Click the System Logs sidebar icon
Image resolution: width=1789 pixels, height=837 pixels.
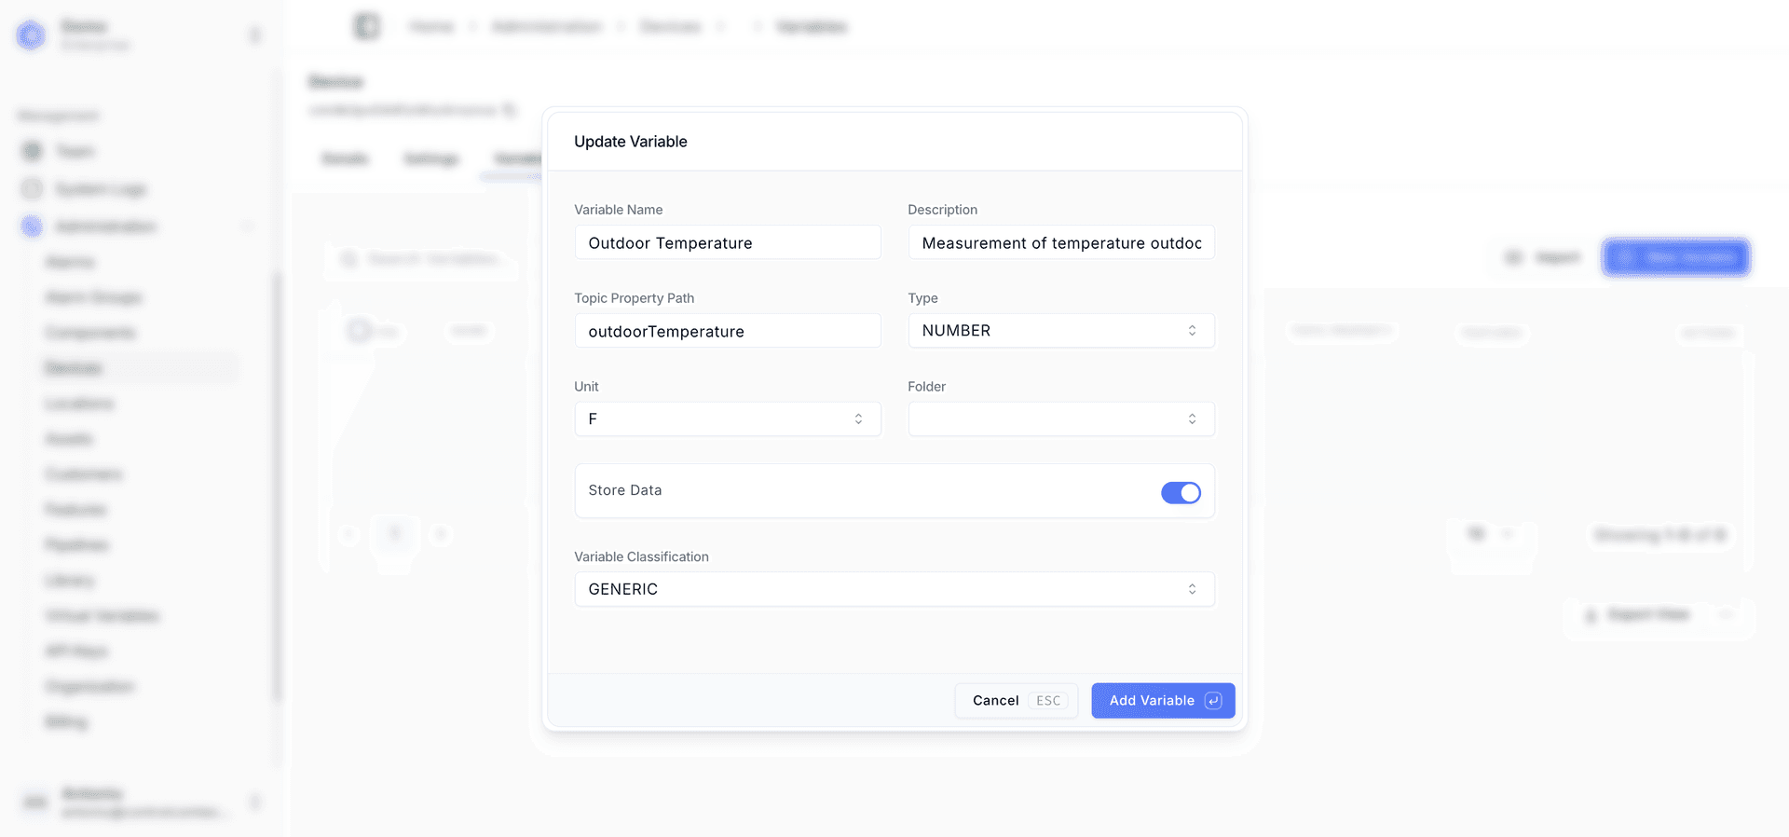point(33,189)
